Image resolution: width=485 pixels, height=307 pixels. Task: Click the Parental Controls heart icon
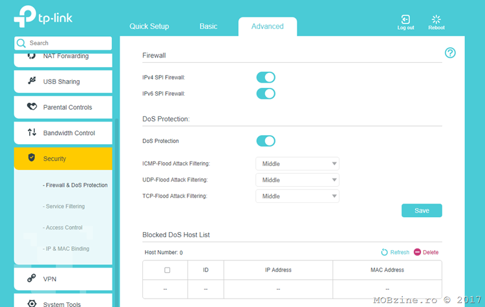(x=31, y=107)
